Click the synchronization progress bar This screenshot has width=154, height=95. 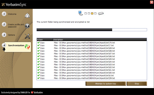click(92, 30)
